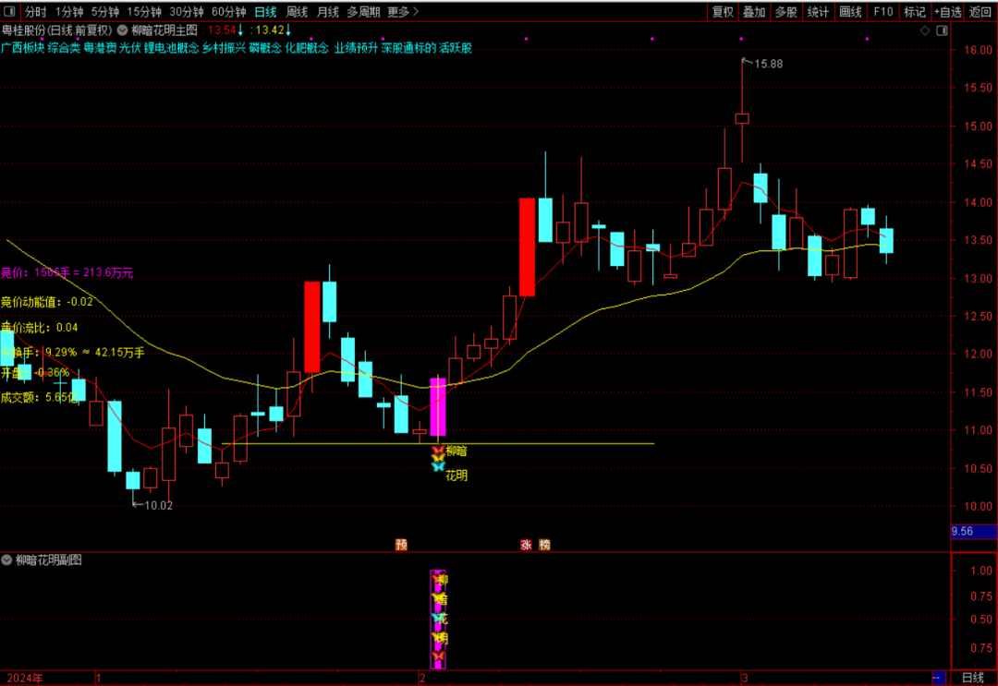This screenshot has width=998, height=686.
Task: Switch to 分时 view
Action: 36,12
